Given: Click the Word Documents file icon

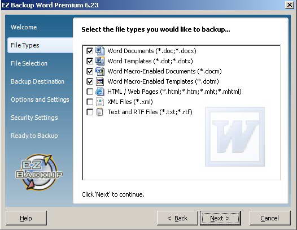Looking at the screenshot, I should point(99,51).
